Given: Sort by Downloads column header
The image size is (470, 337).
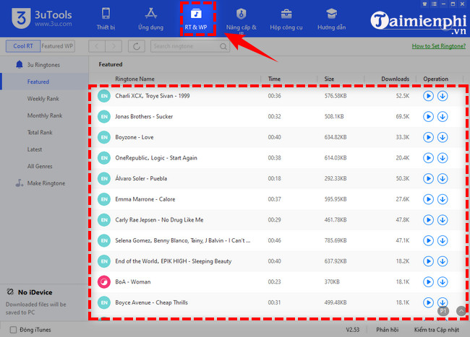Looking at the screenshot, I should [395, 79].
